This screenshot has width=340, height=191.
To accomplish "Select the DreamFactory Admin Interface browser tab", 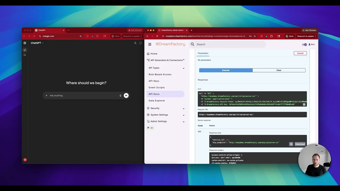I will [173, 30].
